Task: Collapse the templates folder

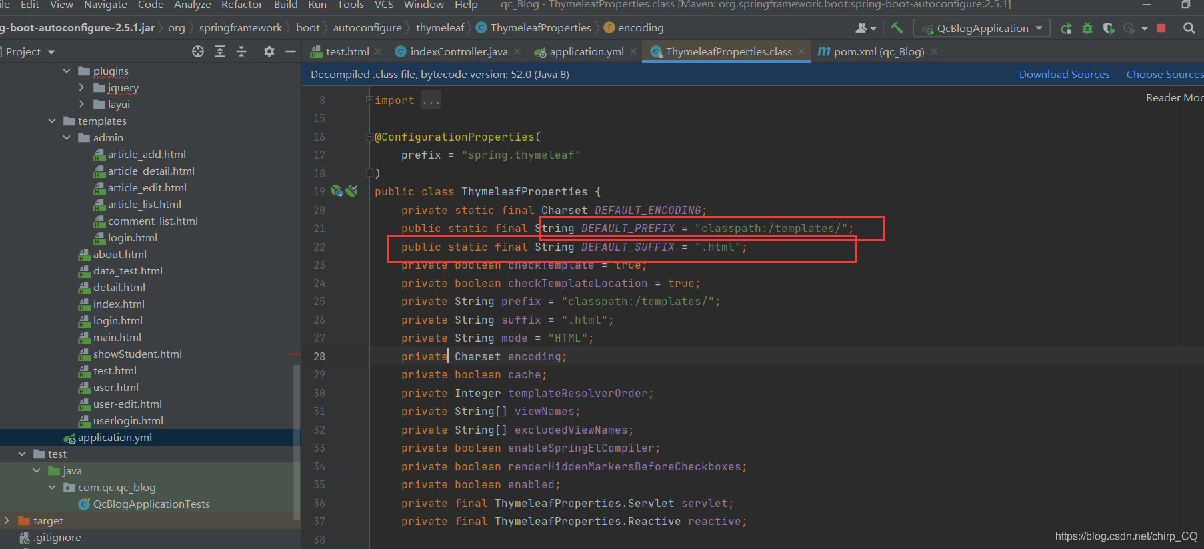Action: tap(52, 121)
